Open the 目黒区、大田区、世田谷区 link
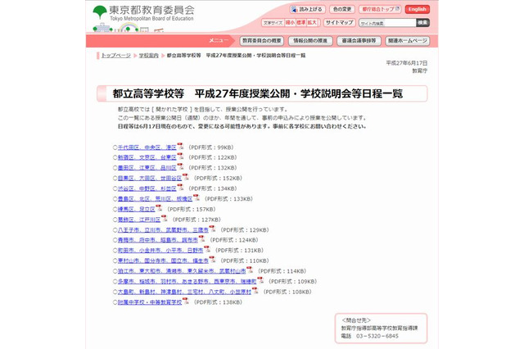 coord(150,179)
